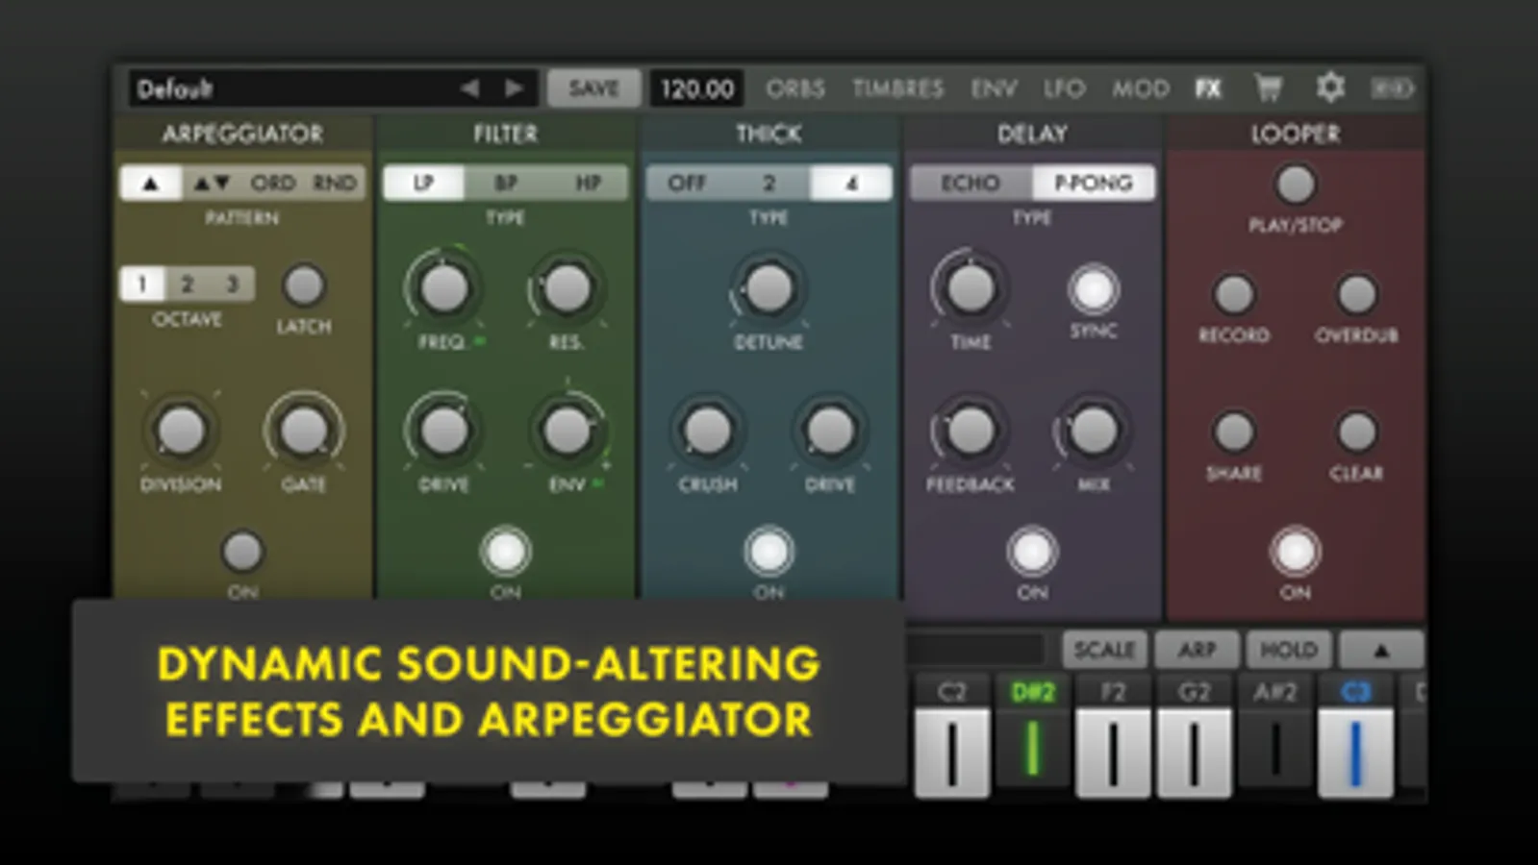Turn on the Arpeggiator ON switch
Image resolution: width=1538 pixels, height=865 pixels.
[242, 552]
